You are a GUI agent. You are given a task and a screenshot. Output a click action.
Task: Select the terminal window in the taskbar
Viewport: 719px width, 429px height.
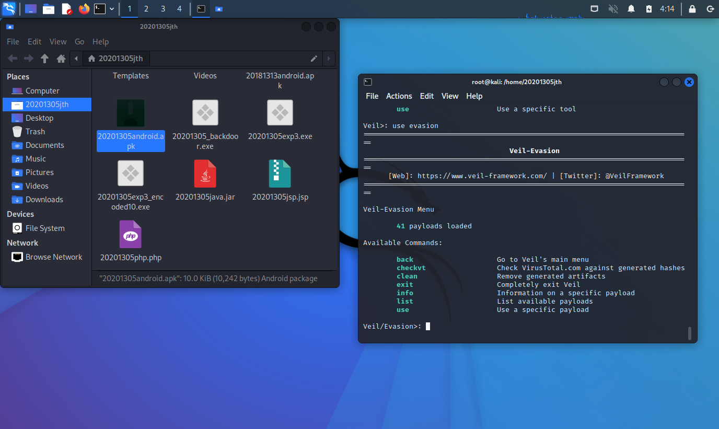201,9
